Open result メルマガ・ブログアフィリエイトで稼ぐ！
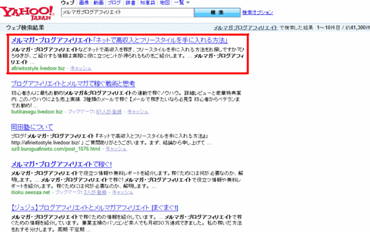 tap(62, 164)
